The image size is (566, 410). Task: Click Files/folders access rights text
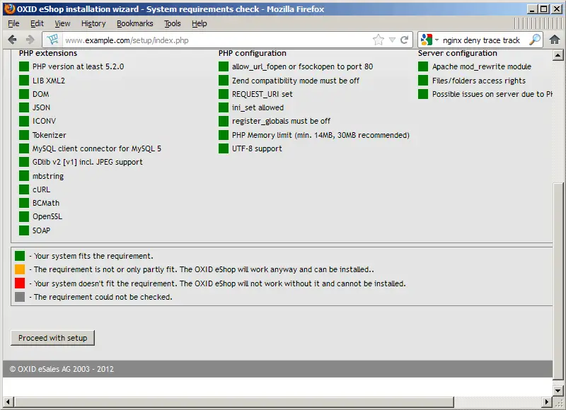click(x=479, y=81)
